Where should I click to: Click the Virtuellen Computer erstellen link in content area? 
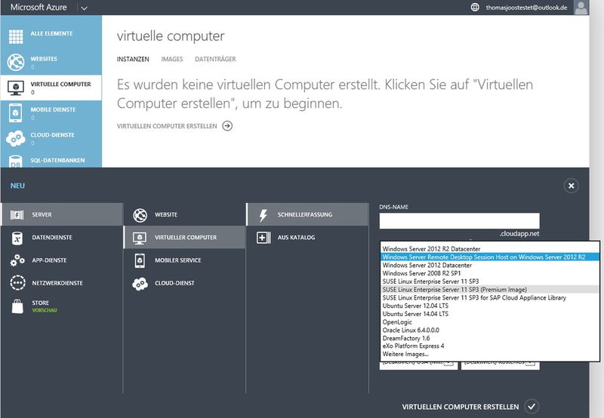[167, 126]
